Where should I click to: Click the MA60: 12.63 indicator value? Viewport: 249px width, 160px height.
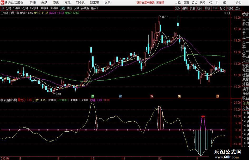coord(72,13)
